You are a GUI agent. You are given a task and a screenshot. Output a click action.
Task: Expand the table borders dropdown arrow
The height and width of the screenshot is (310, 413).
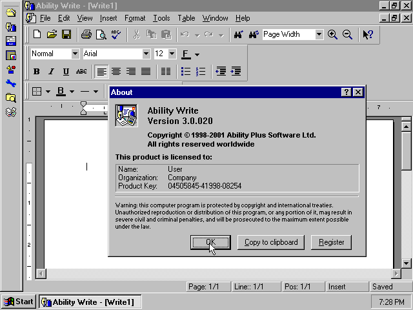pos(48,92)
